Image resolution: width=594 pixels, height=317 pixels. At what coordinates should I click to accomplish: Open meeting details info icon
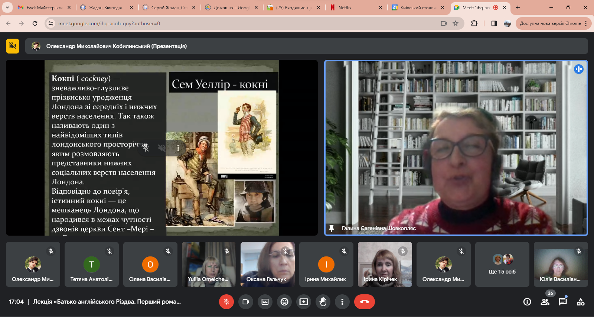tap(527, 302)
